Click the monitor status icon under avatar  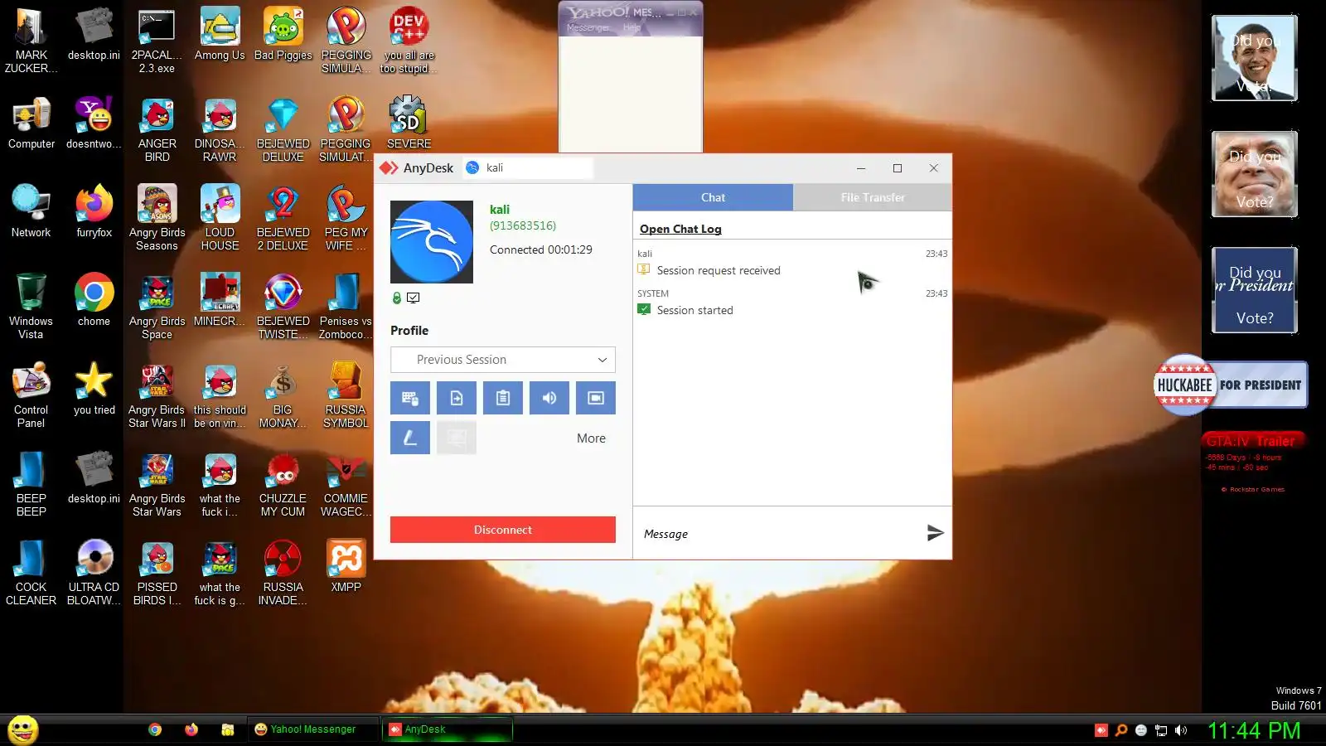(x=414, y=298)
